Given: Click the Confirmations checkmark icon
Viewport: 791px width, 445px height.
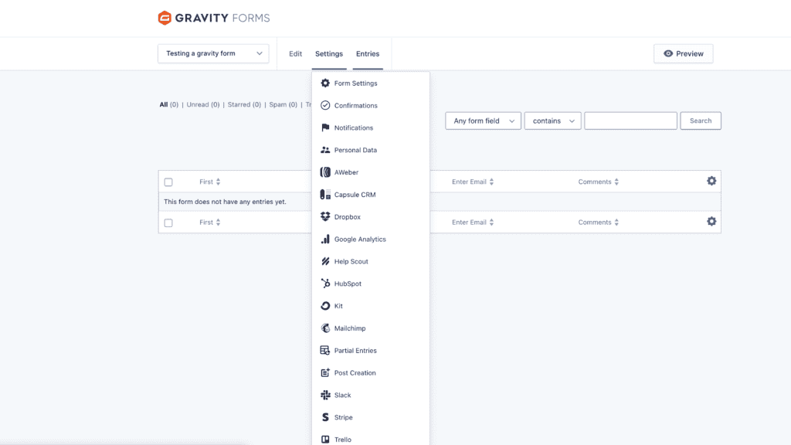Looking at the screenshot, I should click(325, 105).
